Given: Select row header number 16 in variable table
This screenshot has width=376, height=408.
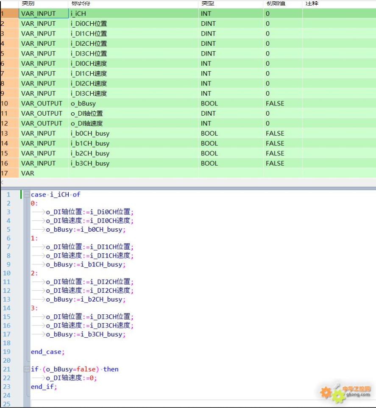Looking at the screenshot, I should [9, 164].
